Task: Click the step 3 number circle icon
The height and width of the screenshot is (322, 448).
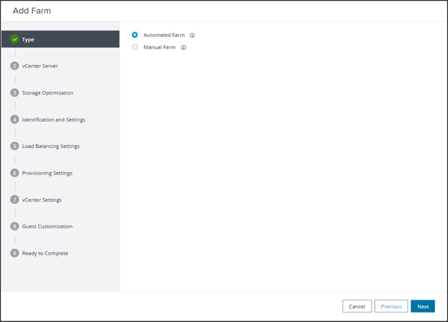Action: pyautogui.click(x=15, y=93)
